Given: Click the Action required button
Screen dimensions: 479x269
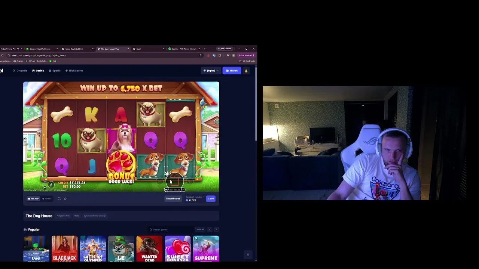Looking at the screenshot, I should 246,55.
